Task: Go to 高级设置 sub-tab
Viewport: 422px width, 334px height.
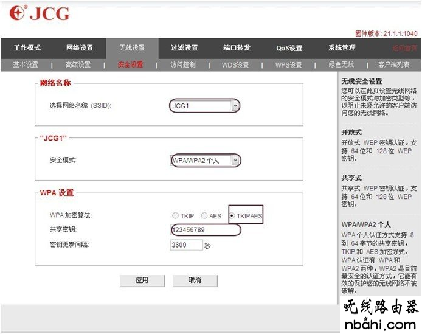Action: (x=78, y=64)
